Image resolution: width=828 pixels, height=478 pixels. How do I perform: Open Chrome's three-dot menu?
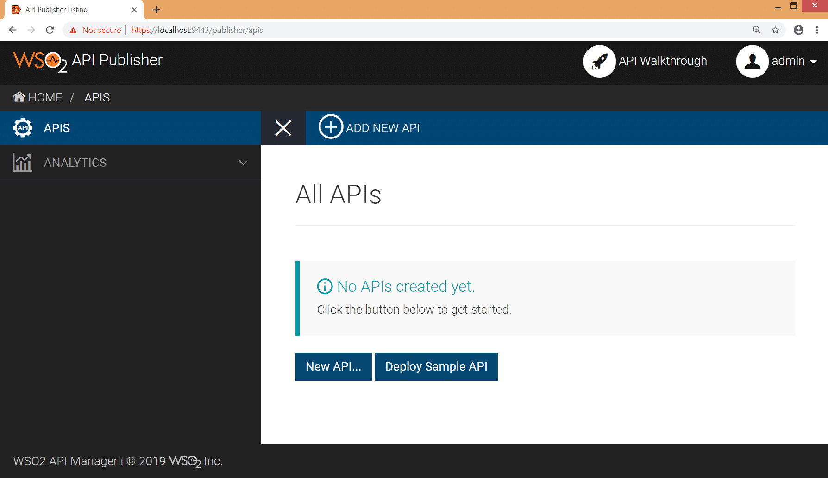click(817, 30)
